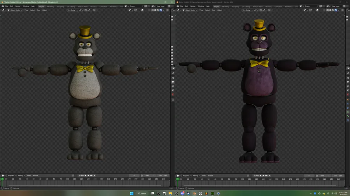Open Global transform orientation dropdown in left window
Image resolution: width=350 pixels, height=196 pixels.
point(73,10)
